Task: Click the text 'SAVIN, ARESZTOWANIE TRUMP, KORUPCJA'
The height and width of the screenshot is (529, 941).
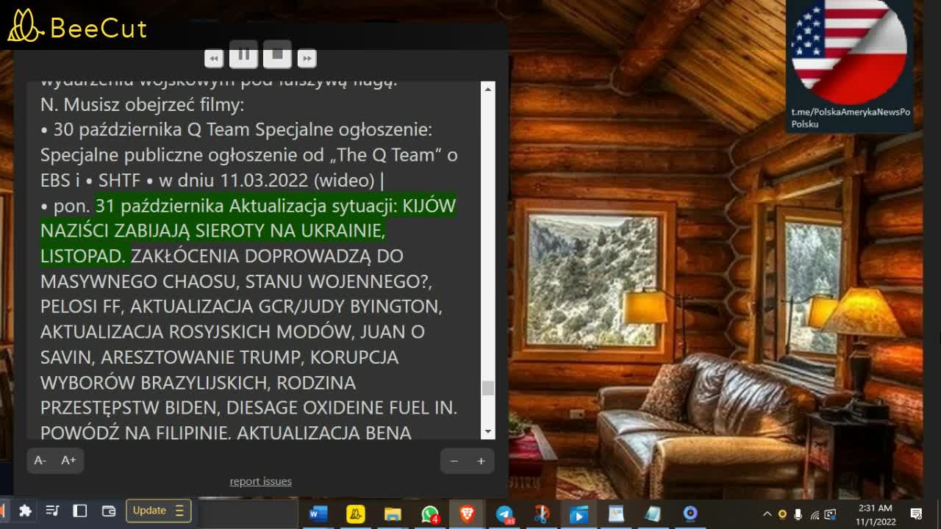Action: pyautogui.click(x=219, y=357)
